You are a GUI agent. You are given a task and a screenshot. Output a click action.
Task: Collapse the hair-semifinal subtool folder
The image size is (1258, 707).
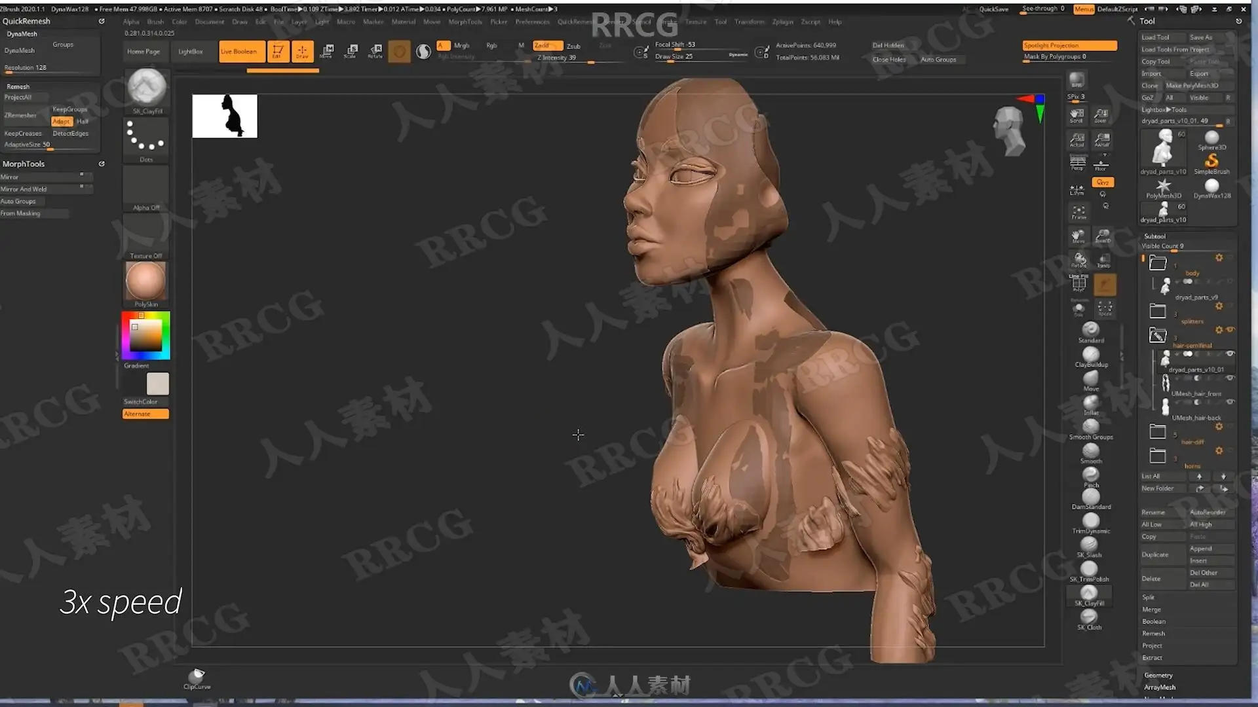1158,335
